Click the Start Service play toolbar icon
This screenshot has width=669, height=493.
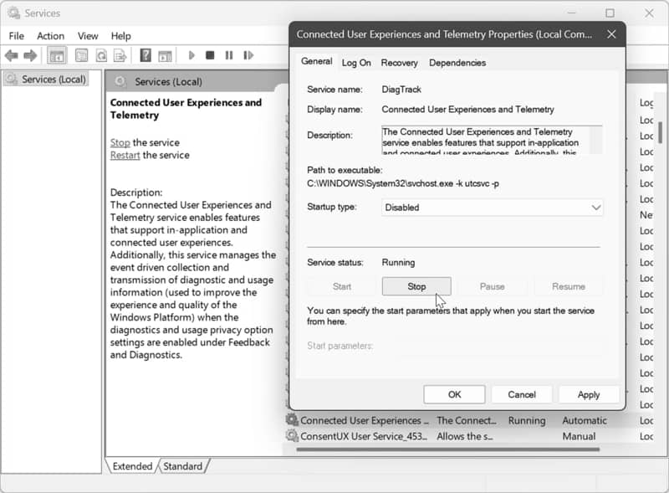point(192,55)
